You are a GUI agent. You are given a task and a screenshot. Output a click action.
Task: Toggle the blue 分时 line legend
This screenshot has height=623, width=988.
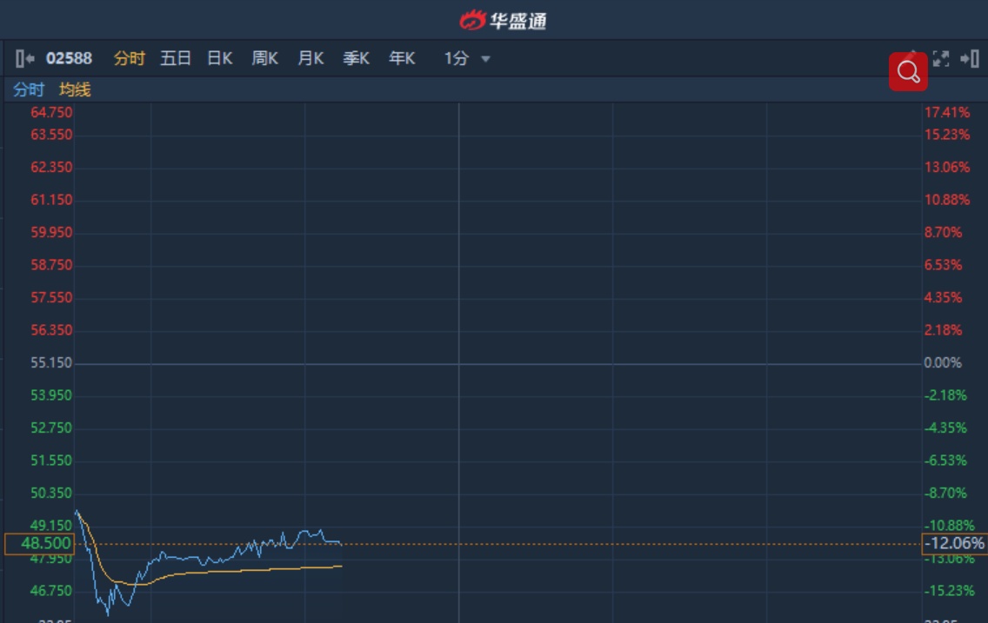(29, 89)
